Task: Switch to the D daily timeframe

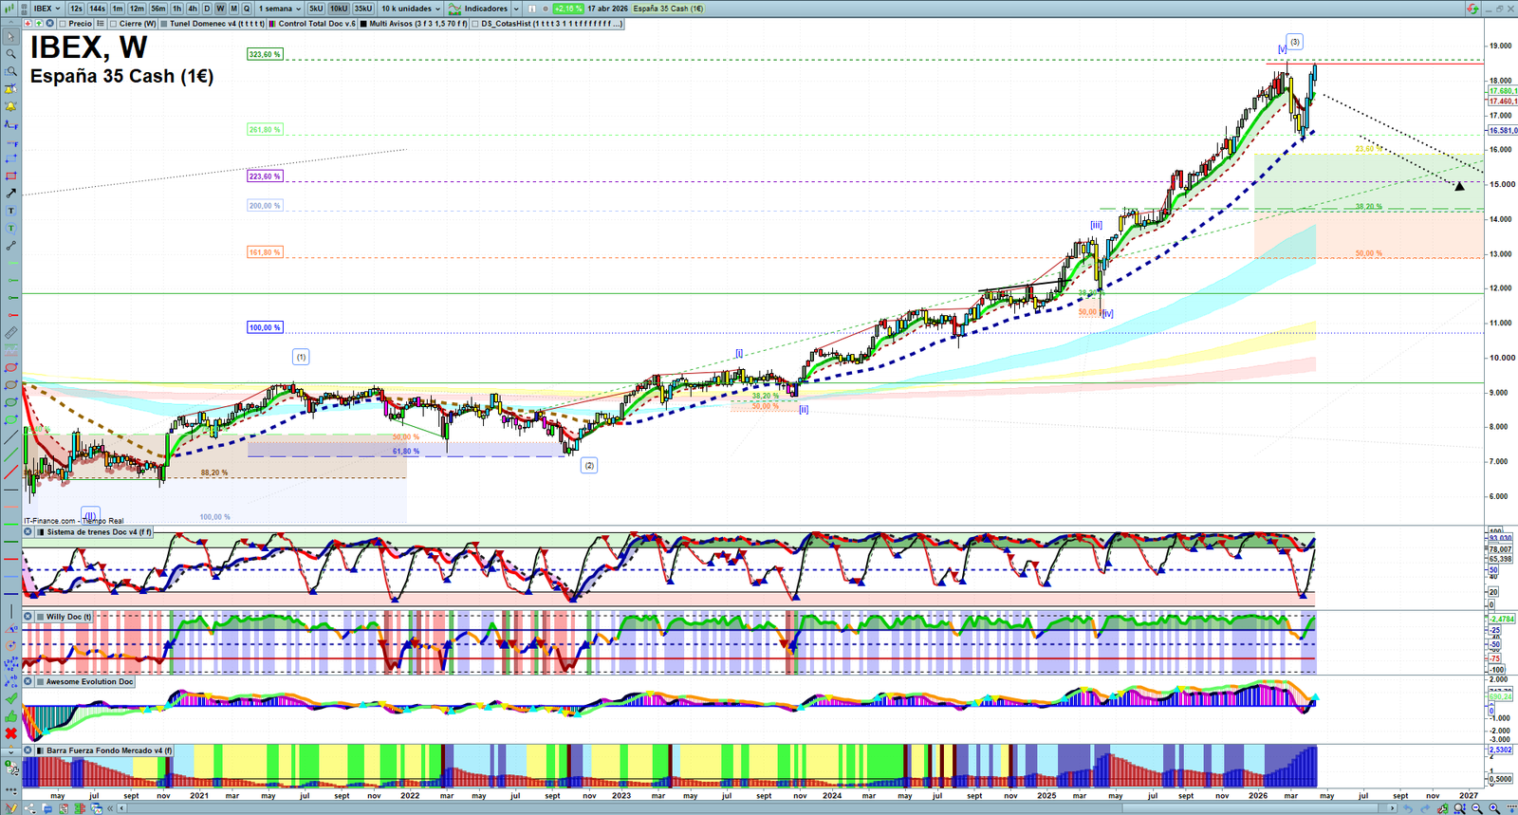Action: click(207, 9)
